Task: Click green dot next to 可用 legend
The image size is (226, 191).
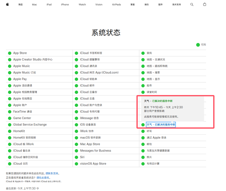Action: pyautogui.click(x=198, y=45)
